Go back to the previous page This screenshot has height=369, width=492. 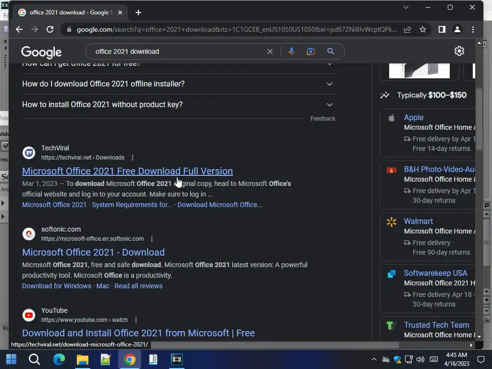pos(19,29)
